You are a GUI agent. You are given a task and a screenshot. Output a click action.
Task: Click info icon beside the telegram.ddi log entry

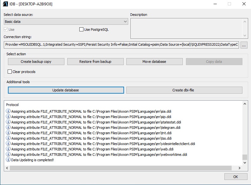click(8, 128)
